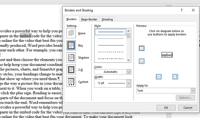Viewport: 200px width, 118px height.
Task: Toggle the bottom border button in Preview
Action: pyautogui.click(x=142, y=61)
